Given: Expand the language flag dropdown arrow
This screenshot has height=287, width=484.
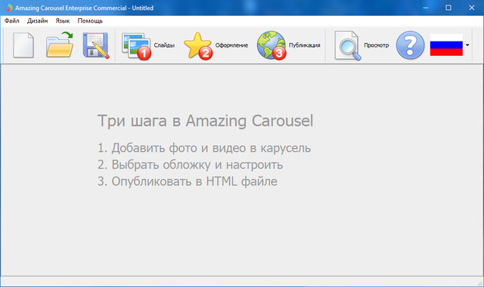Looking at the screenshot, I should (467, 45).
